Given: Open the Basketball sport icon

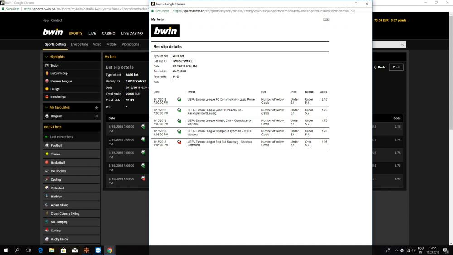Looking at the screenshot, I should click(47, 163).
